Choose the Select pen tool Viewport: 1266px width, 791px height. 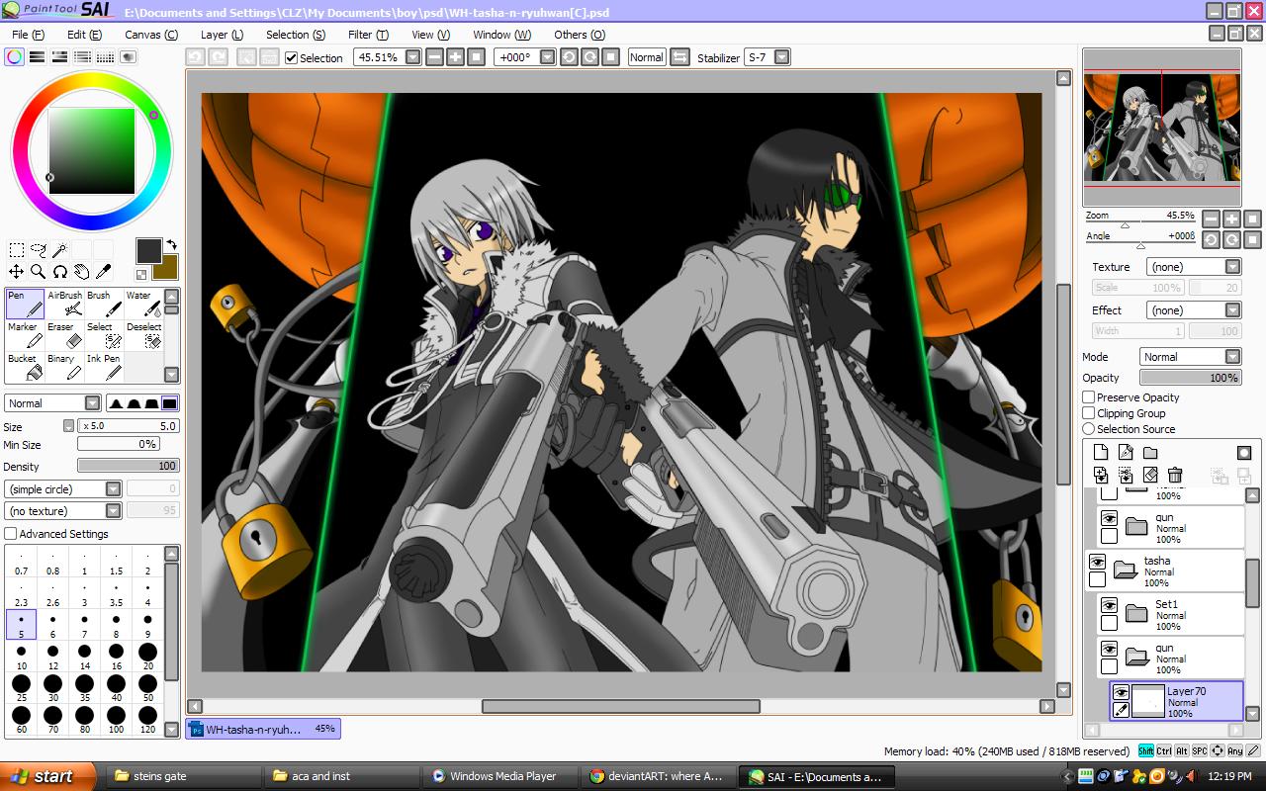click(x=104, y=335)
